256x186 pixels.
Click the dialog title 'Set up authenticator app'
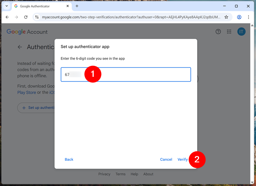85,46
